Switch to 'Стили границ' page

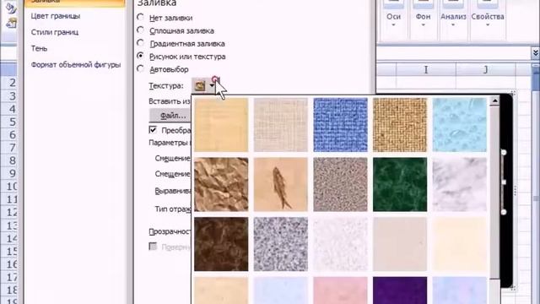55,32
